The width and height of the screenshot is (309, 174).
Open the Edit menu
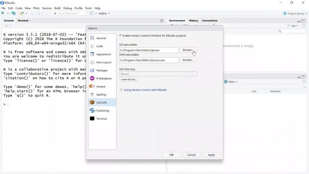pyautogui.click(x=11, y=8)
